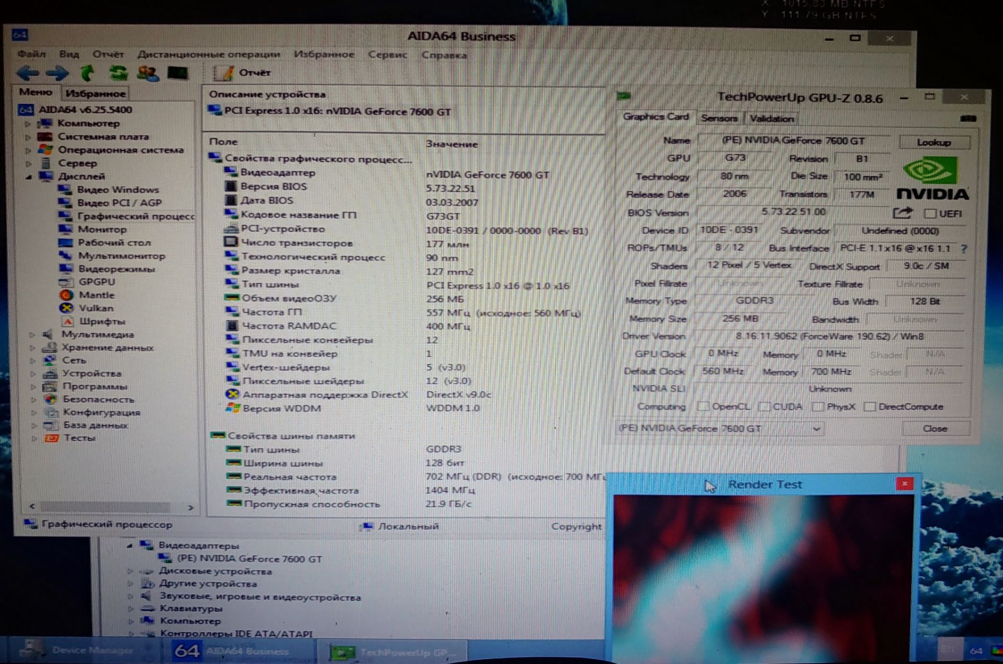Click the share BIOS export icon in GPU-Z

tap(903, 213)
